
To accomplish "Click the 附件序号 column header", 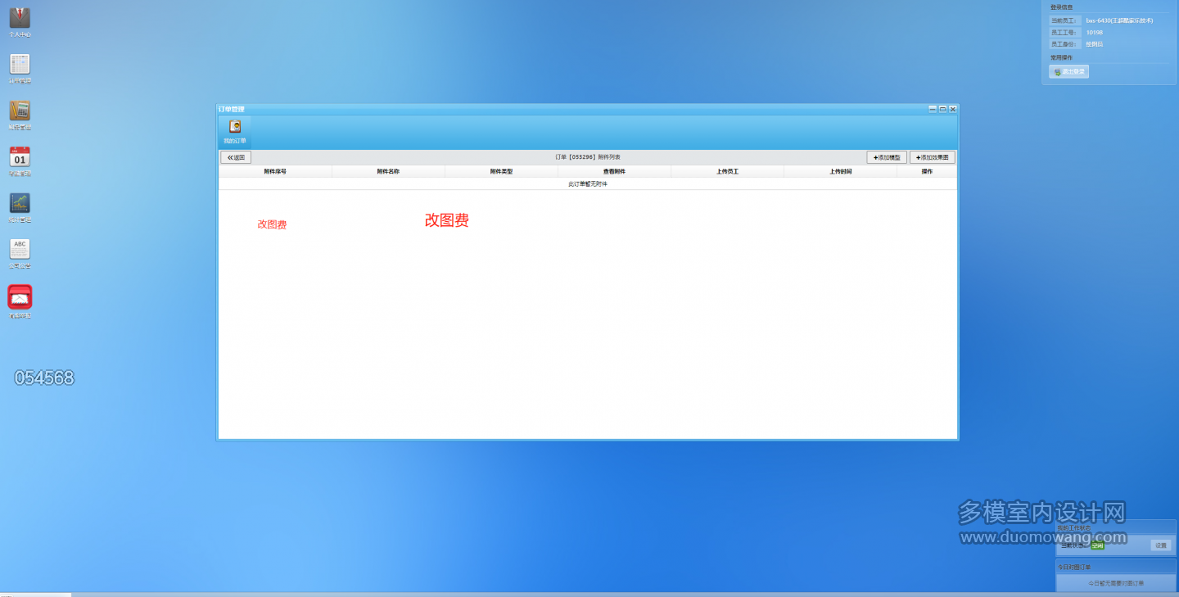I will click(275, 172).
